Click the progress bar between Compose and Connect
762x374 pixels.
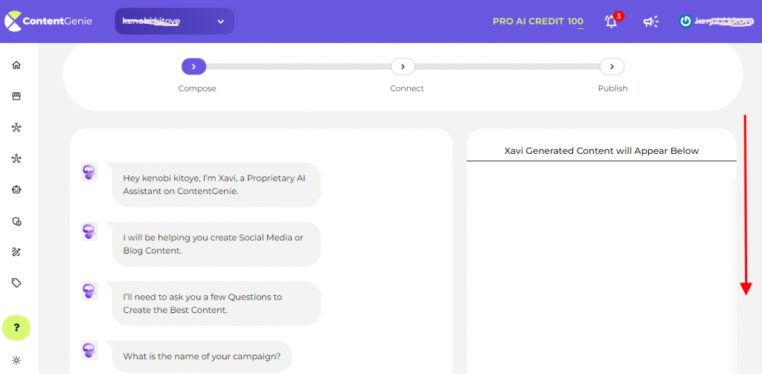click(x=298, y=66)
